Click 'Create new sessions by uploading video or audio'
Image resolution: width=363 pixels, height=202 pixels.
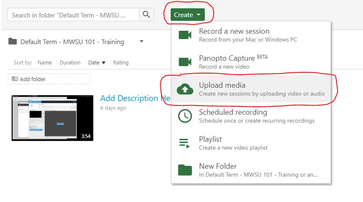point(262,94)
